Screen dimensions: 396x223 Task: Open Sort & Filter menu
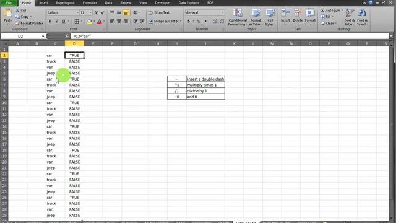[x=350, y=17]
